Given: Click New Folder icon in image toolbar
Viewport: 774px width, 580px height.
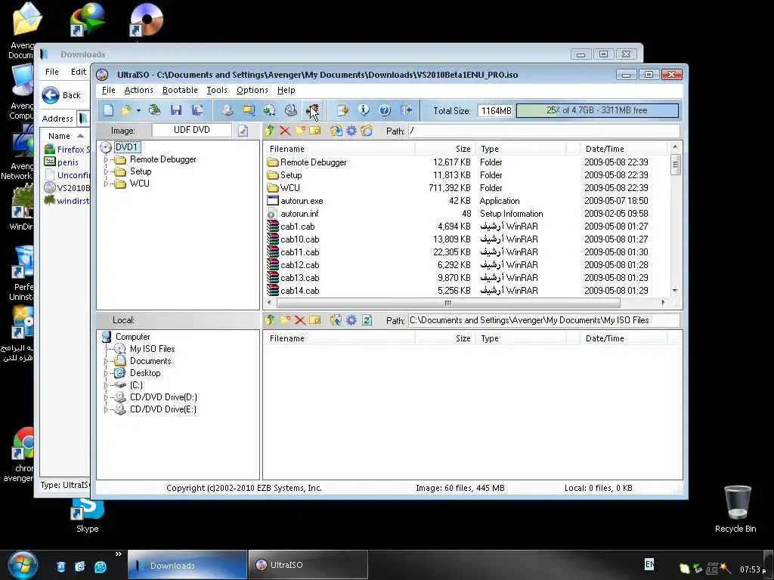Looking at the screenshot, I should [x=299, y=131].
